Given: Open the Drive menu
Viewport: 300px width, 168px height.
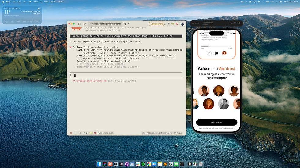Looking at the screenshot, I should [x=46, y=2].
